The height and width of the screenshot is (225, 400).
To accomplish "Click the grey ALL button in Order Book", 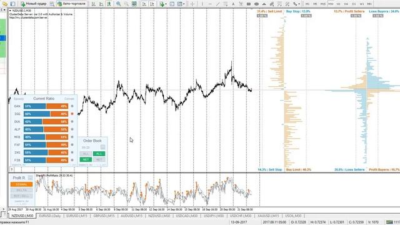I will pos(86,154).
